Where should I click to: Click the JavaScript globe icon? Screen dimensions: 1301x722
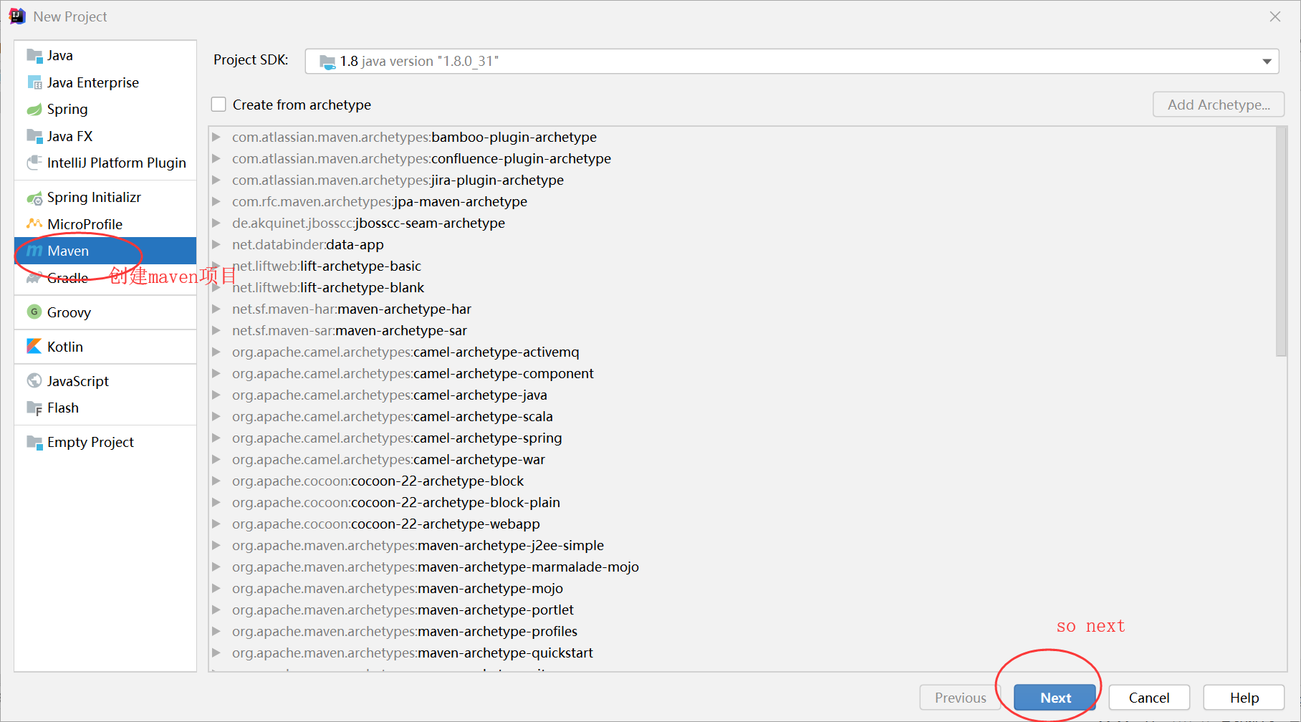pyautogui.click(x=34, y=381)
